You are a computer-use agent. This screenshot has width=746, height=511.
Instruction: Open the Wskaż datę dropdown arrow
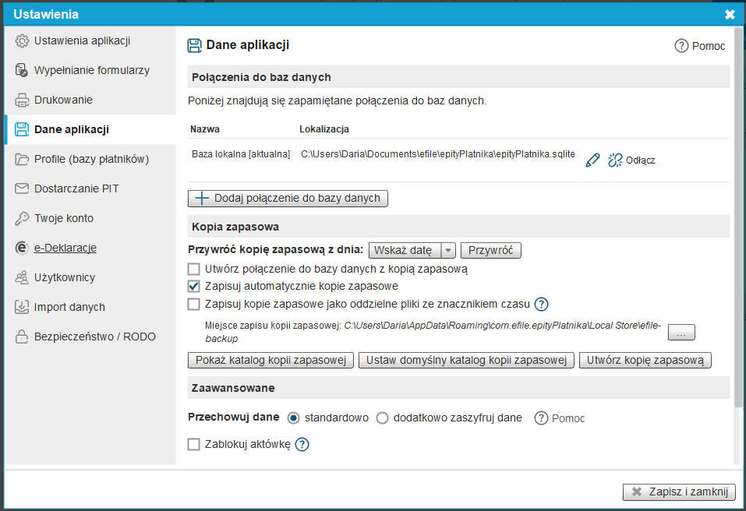(447, 251)
